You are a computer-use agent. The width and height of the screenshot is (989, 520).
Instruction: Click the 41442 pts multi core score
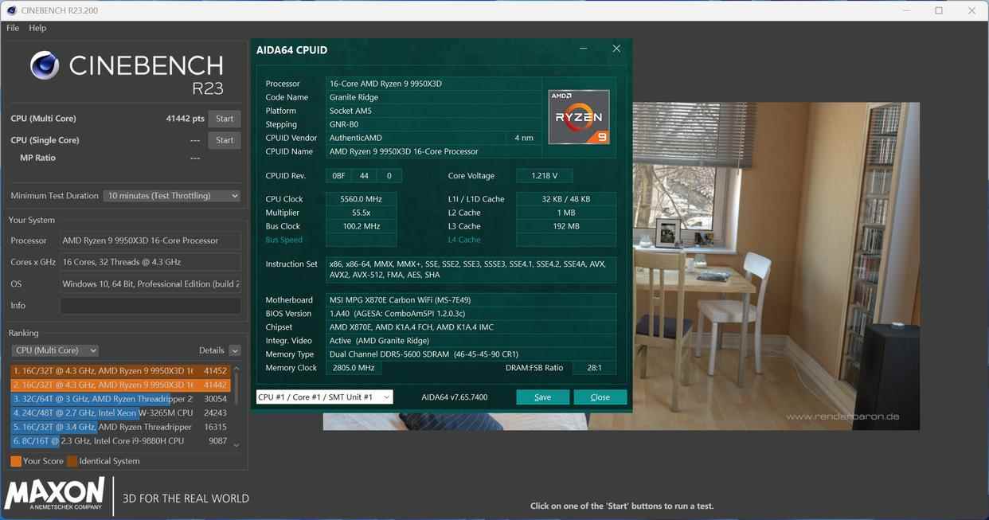[x=185, y=119]
